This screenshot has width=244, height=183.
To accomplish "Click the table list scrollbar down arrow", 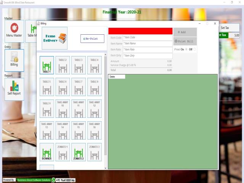I will (105, 168).
